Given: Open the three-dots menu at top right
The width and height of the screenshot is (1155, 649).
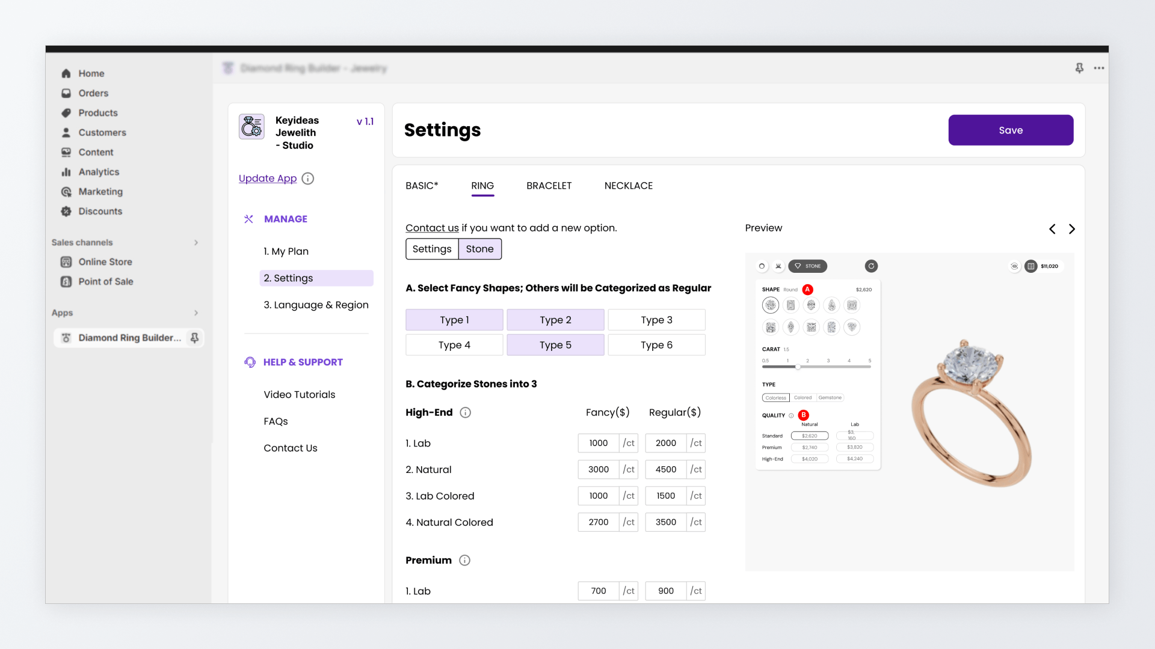Looking at the screenshot, I should point(1099,68).
